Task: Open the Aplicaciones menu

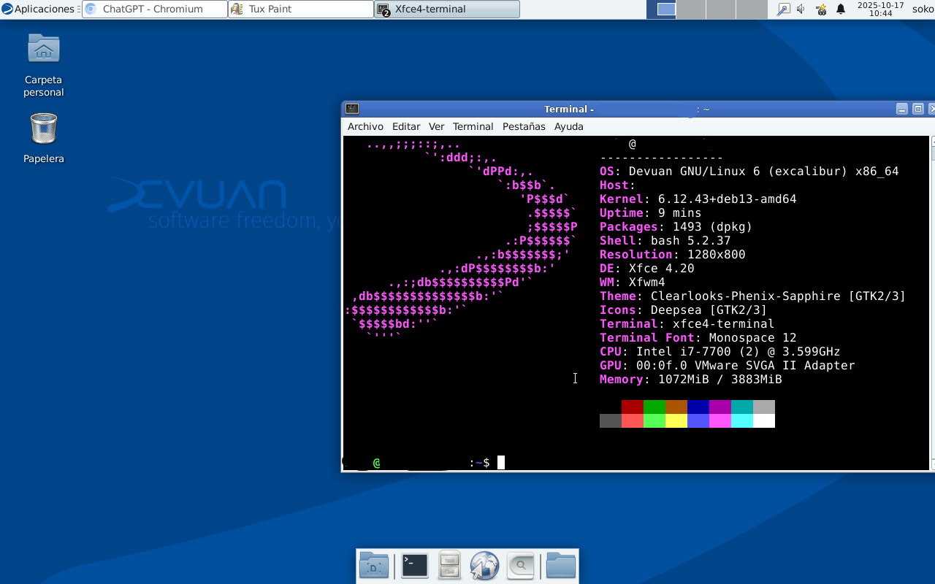Action: pyautogui.click(x=39, y=9)
